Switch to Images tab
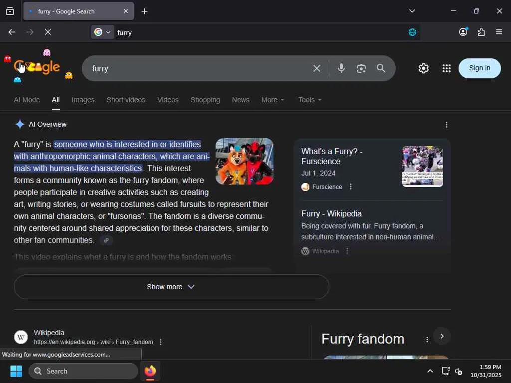 pos(83,100)
